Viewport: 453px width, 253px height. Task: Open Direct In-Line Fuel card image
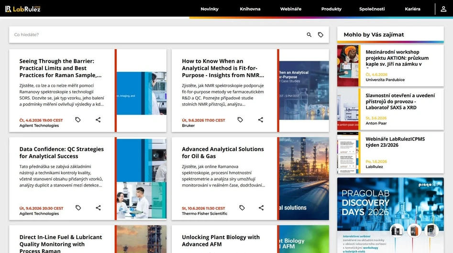tap(142, 239)
